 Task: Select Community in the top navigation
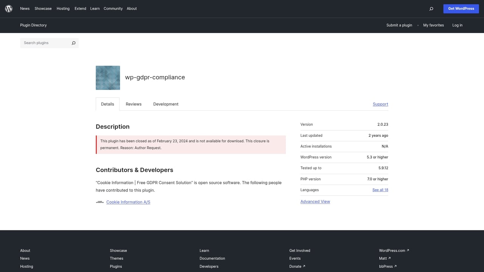(x=113, y=8)
